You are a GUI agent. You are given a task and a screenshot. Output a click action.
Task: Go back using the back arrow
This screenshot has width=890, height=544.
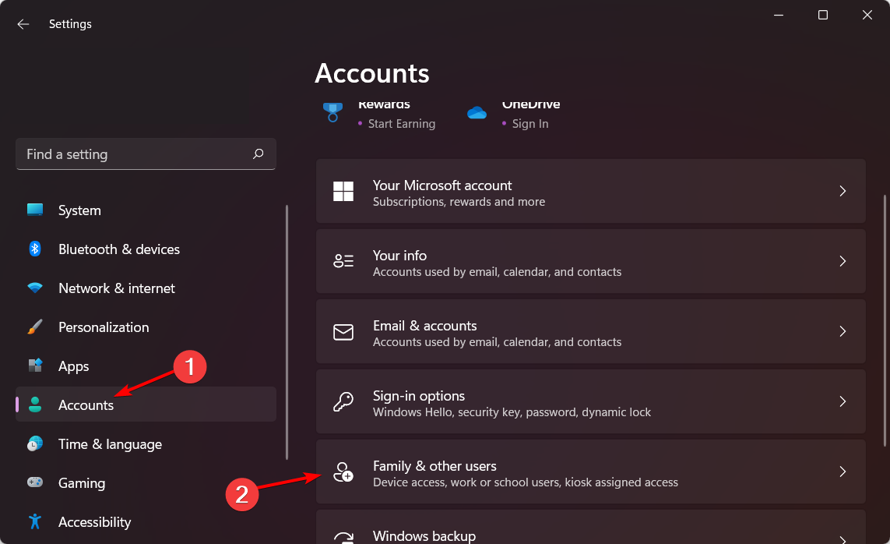pos(23,24)
